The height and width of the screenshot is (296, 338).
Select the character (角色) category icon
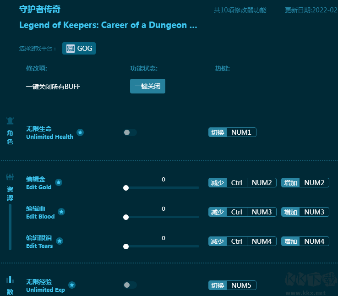10,121
